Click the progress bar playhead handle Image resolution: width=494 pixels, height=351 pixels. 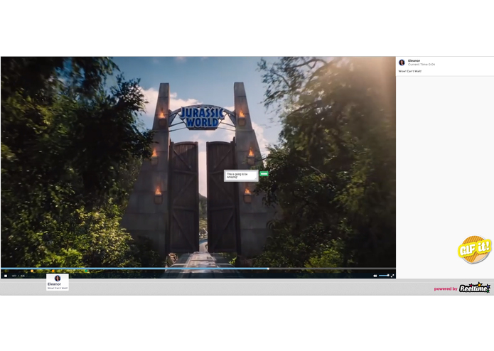268,269
